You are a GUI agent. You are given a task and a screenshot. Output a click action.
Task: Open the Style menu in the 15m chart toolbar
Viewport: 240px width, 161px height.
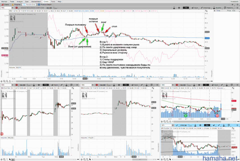click(55, 85)
